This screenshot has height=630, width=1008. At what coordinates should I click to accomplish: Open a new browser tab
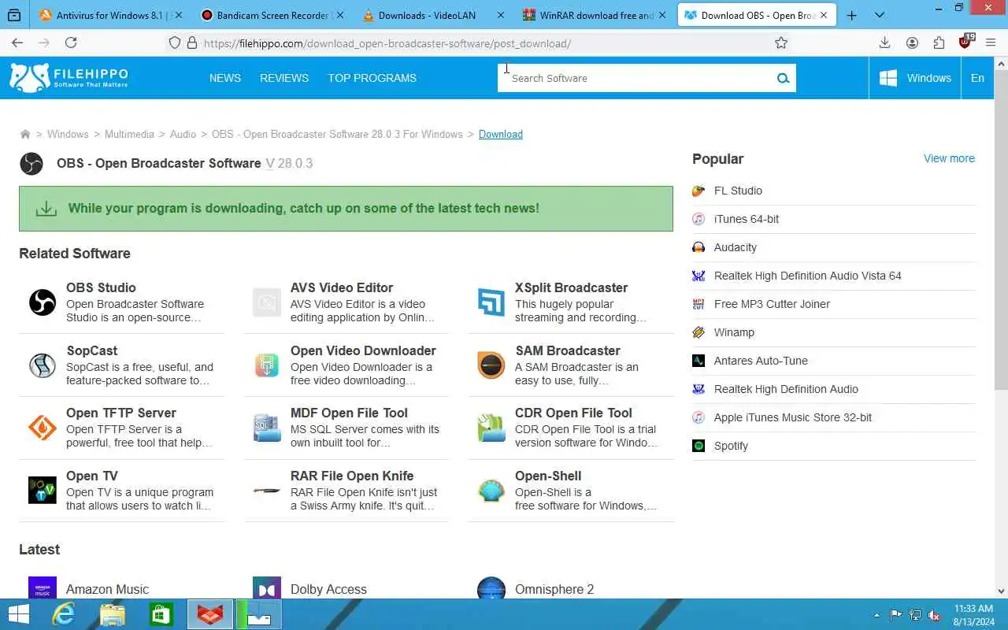point(851,15)
